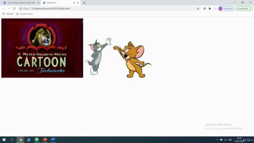Open the blue bird app in taskbar
This screenshot has width=254, height=143.
click(29, 139)
